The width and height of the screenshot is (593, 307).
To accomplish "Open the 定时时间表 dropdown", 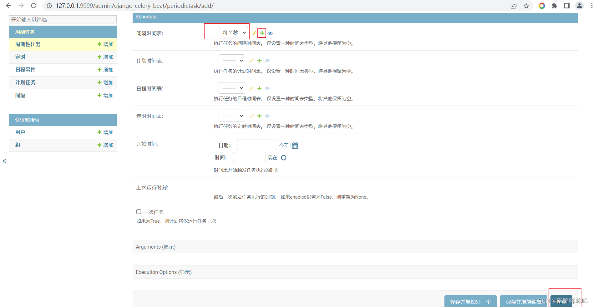I will pyautogui.click(x=232, y=116).
